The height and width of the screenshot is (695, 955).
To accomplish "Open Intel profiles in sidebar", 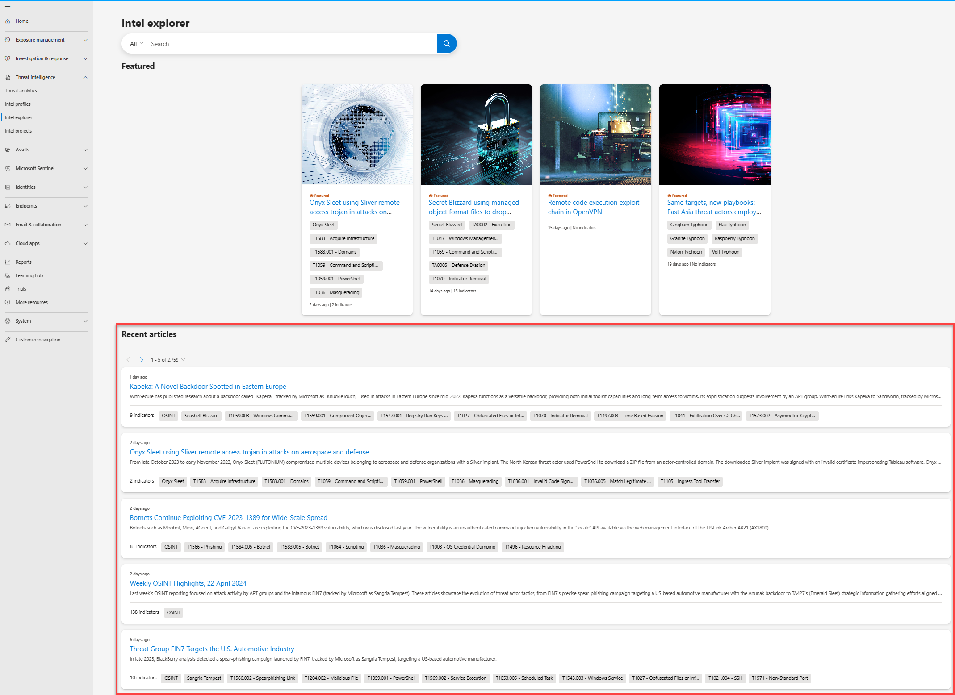I will pos(18,104).
